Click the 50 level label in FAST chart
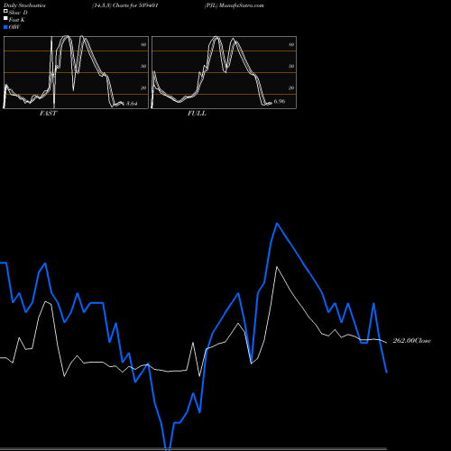Screen dimensions: 451x451 coord(143,66)
